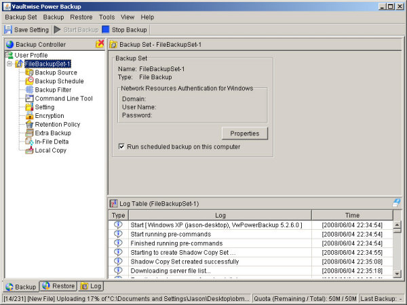Collapse the FileBackupSet-1 tree node
The width and height of the screenshot is (407, 305).
(x=9, y=64)
